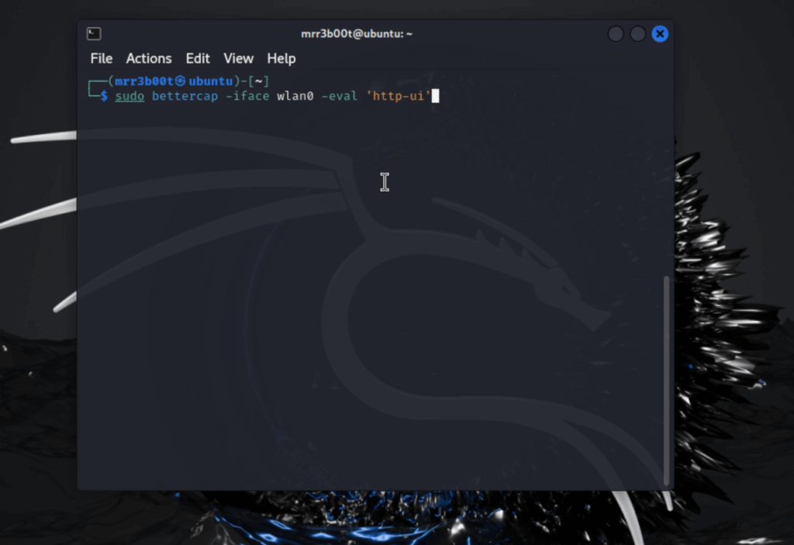
Task: Click the wlan0 interface name
Action: 295,96
